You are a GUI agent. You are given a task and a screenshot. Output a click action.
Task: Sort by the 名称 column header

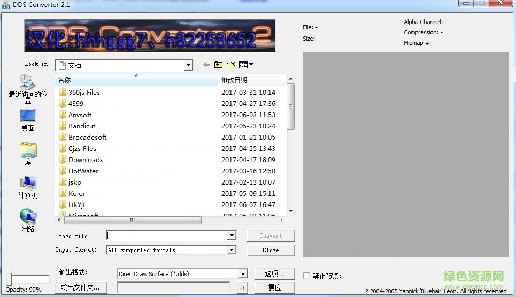[x=136, y=80]
